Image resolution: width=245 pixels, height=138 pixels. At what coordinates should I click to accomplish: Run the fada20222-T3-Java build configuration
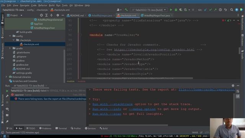pyautogui.click(x=171, y=10)
